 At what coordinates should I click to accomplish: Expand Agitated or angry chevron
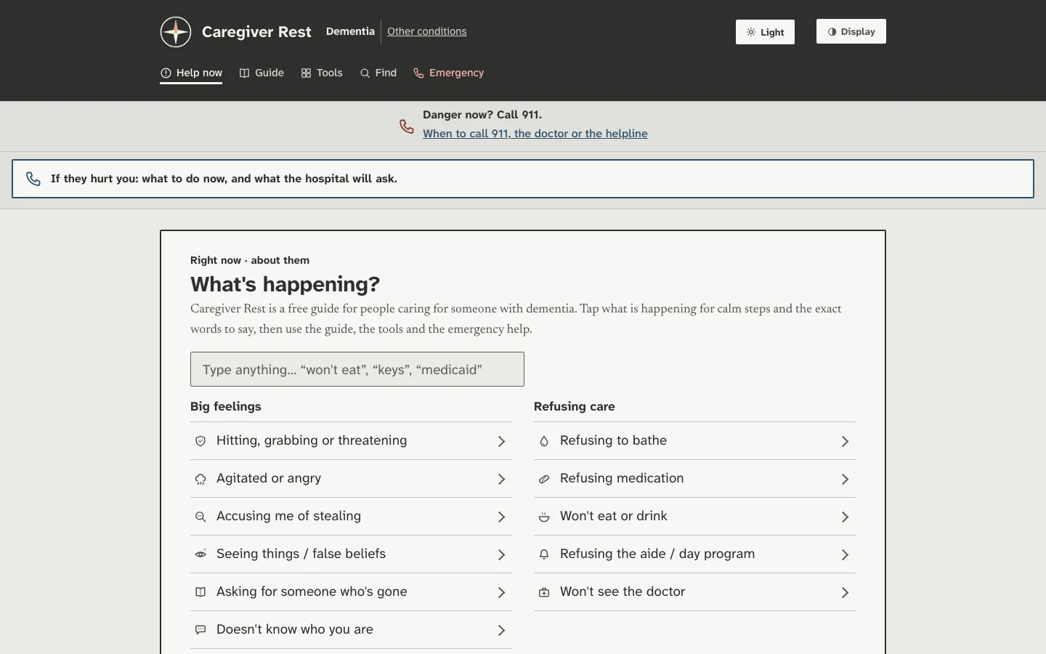pyautogui.click(x=501, y=479)
